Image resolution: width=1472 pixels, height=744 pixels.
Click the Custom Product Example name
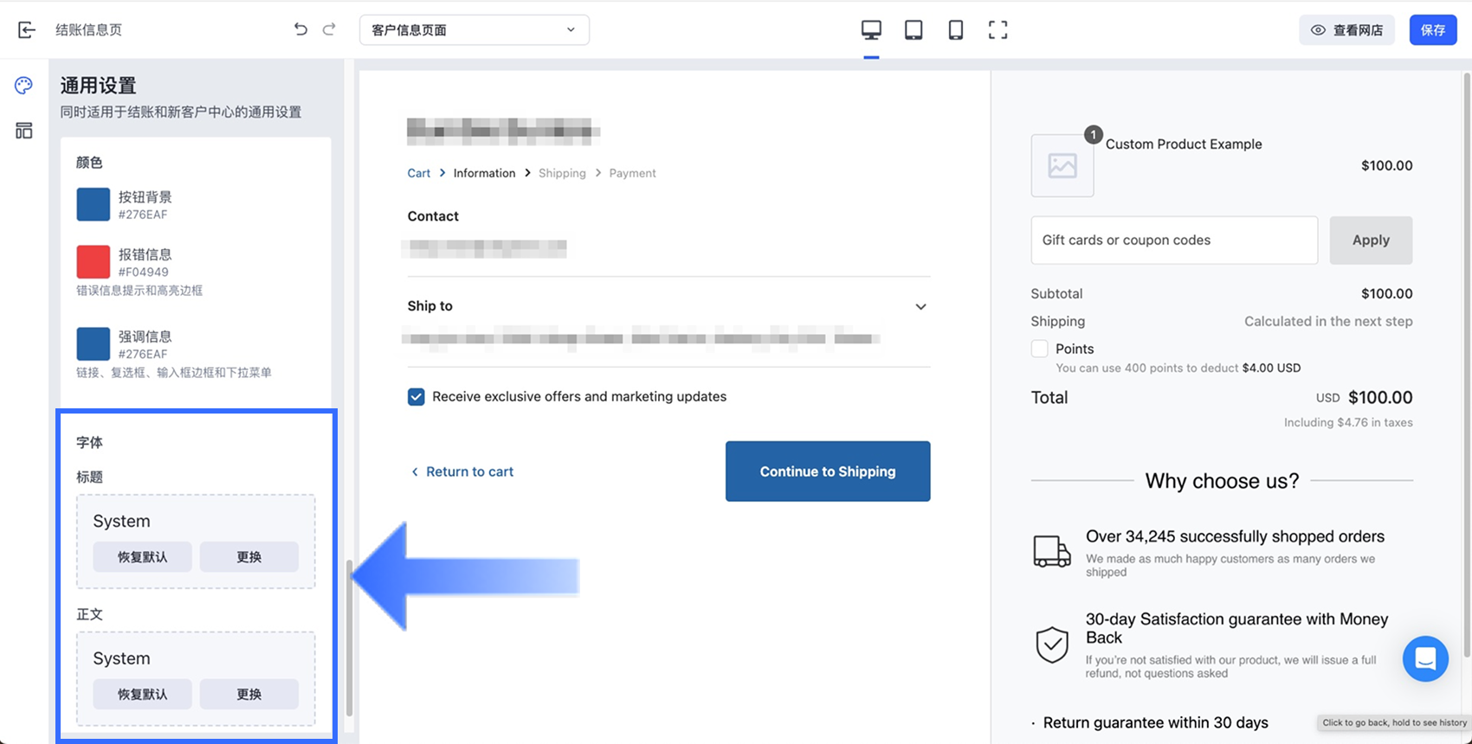pos(1184,144)
